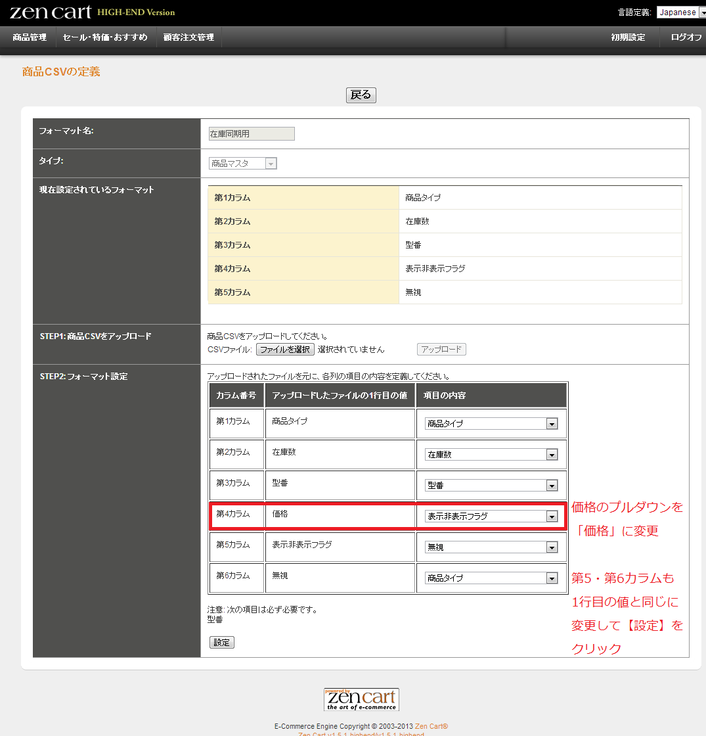This screenshot has width=706, height=736.
Task: Click the Zen Cart logo in header
Action: 51,12
